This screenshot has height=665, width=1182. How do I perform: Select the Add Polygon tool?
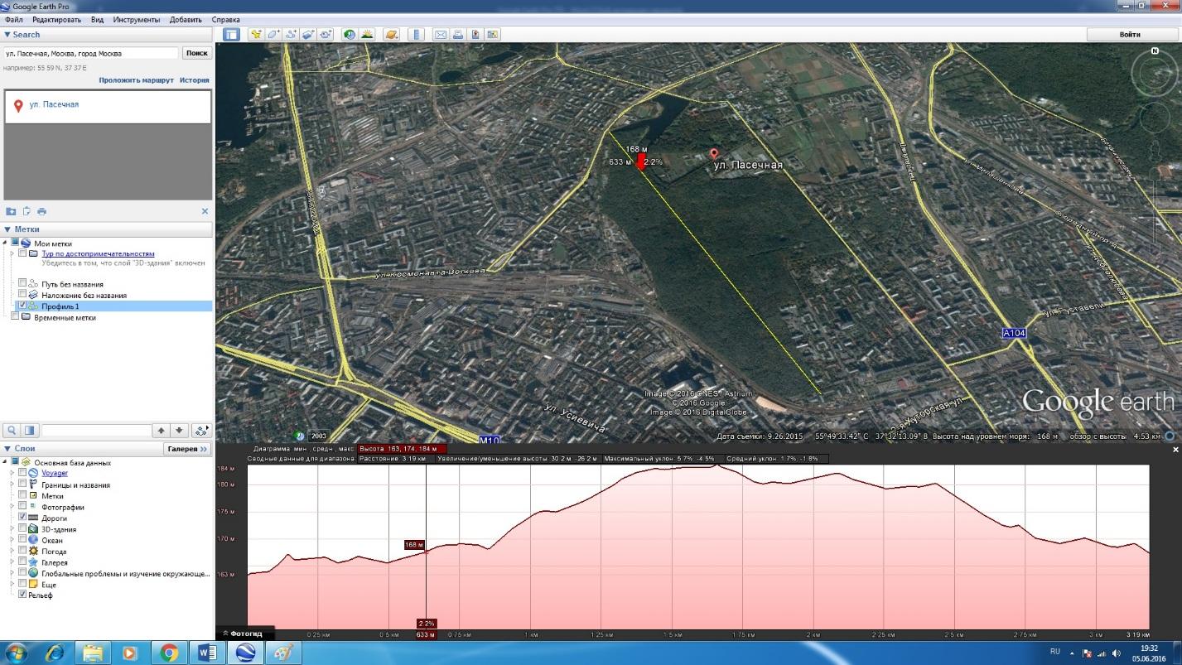(x=273, y=35)
